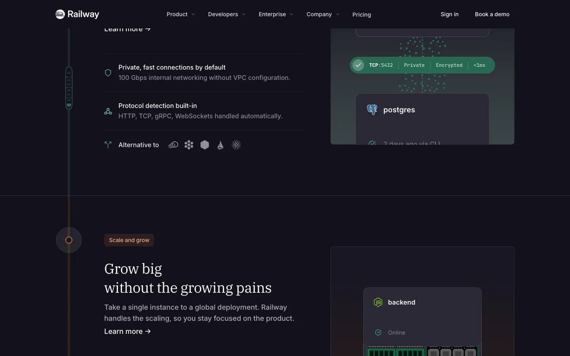This screenshot has height=356, width=570.
Task: Expand the Developers dropdown chevron
Action: [x=244, y=14]
